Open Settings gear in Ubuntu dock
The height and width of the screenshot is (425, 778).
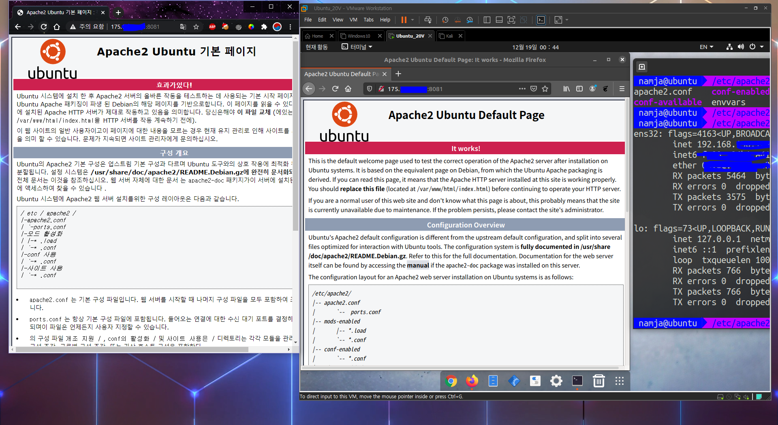[x=556, y=381]
